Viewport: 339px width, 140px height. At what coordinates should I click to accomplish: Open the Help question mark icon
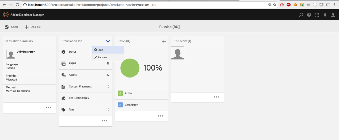[x=309, y=15]
